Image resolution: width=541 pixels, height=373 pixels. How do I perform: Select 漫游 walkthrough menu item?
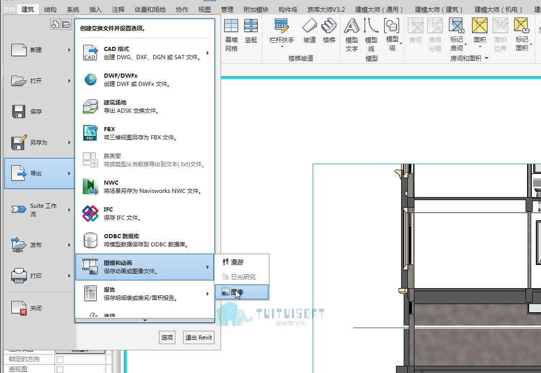242,262
